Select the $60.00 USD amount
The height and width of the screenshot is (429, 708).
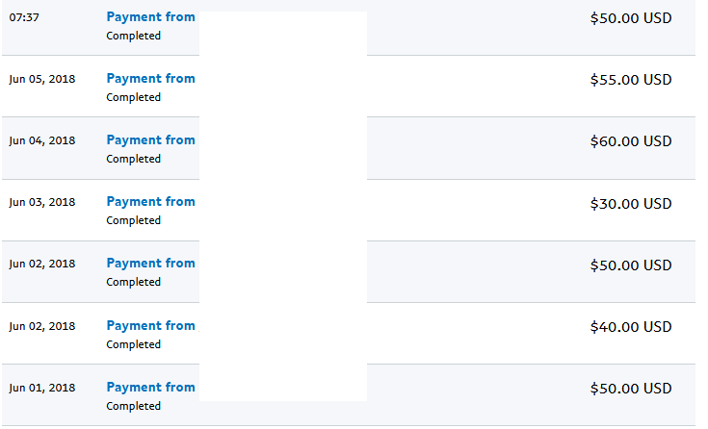point(631,141)
